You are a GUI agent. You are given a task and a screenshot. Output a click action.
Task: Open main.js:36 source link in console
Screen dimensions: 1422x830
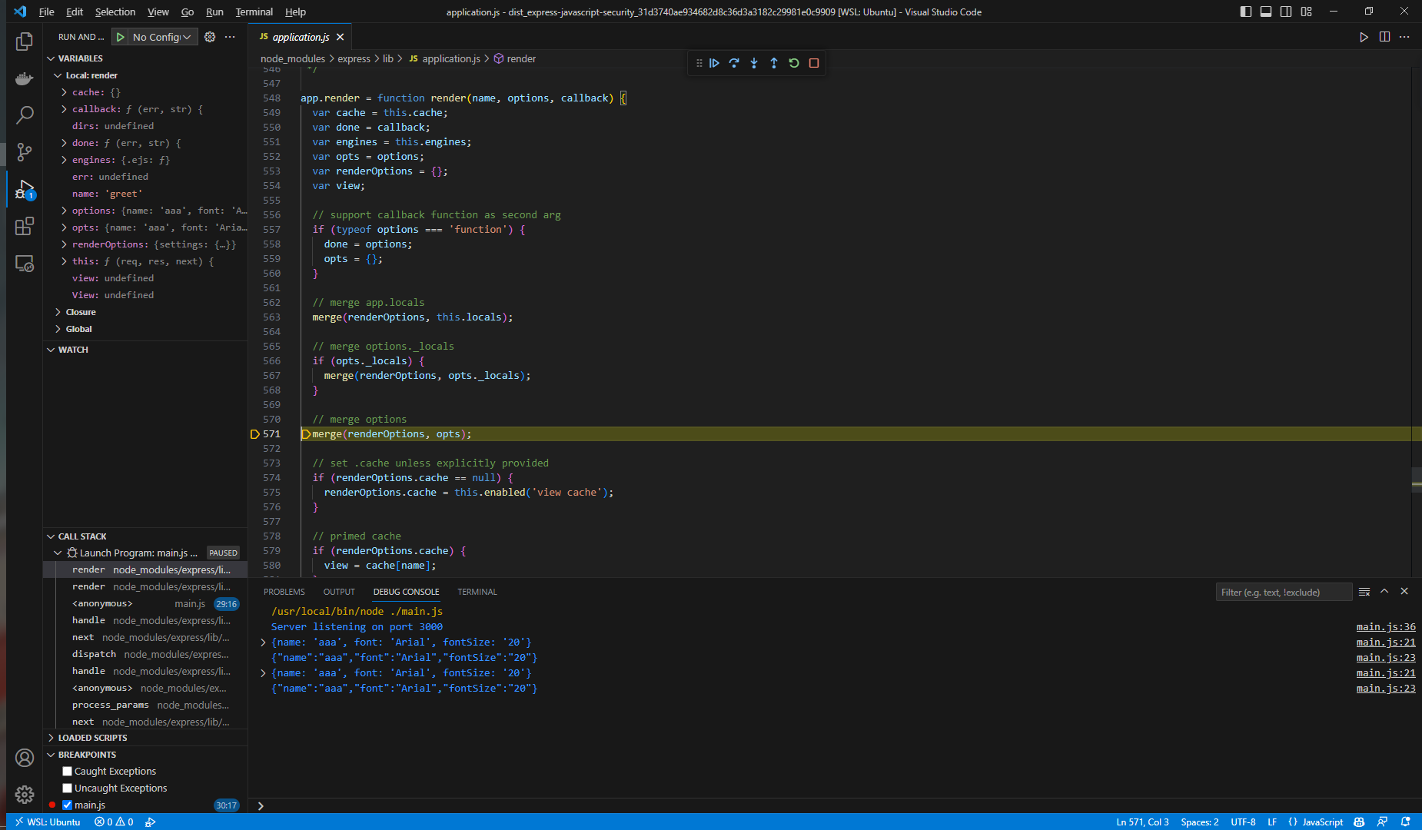[1386, 627]
